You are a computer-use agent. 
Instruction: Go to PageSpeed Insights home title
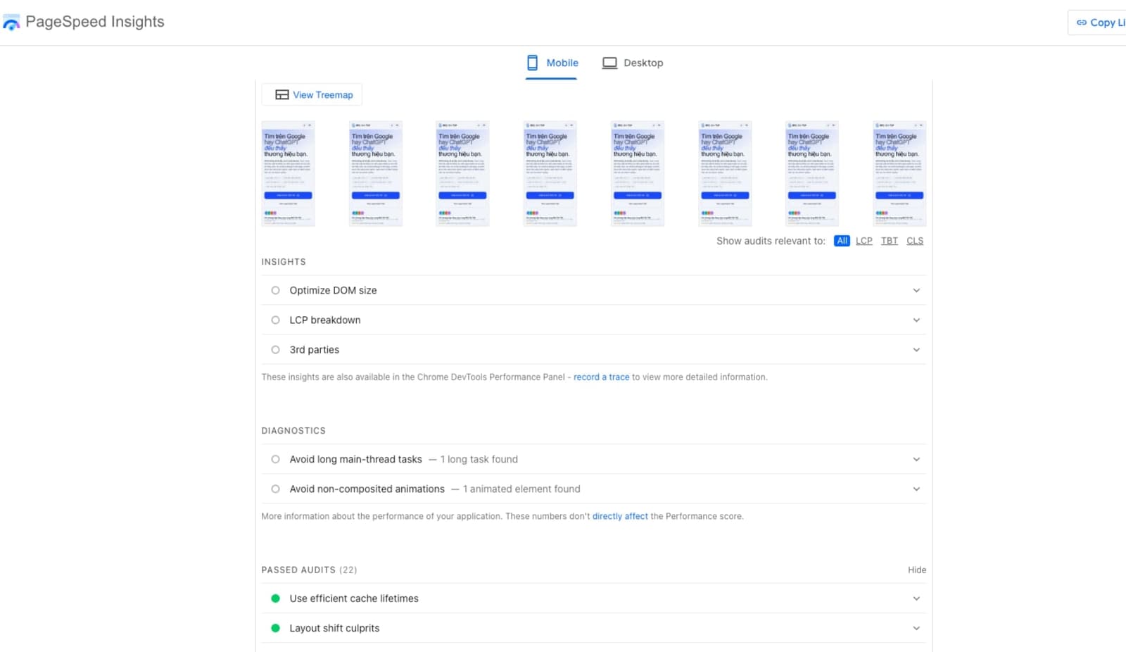[x=95, y=22]
